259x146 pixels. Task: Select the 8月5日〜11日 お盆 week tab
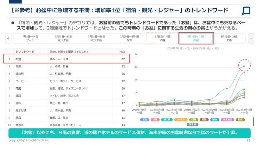pyautogui.click(x=163, y=39)
